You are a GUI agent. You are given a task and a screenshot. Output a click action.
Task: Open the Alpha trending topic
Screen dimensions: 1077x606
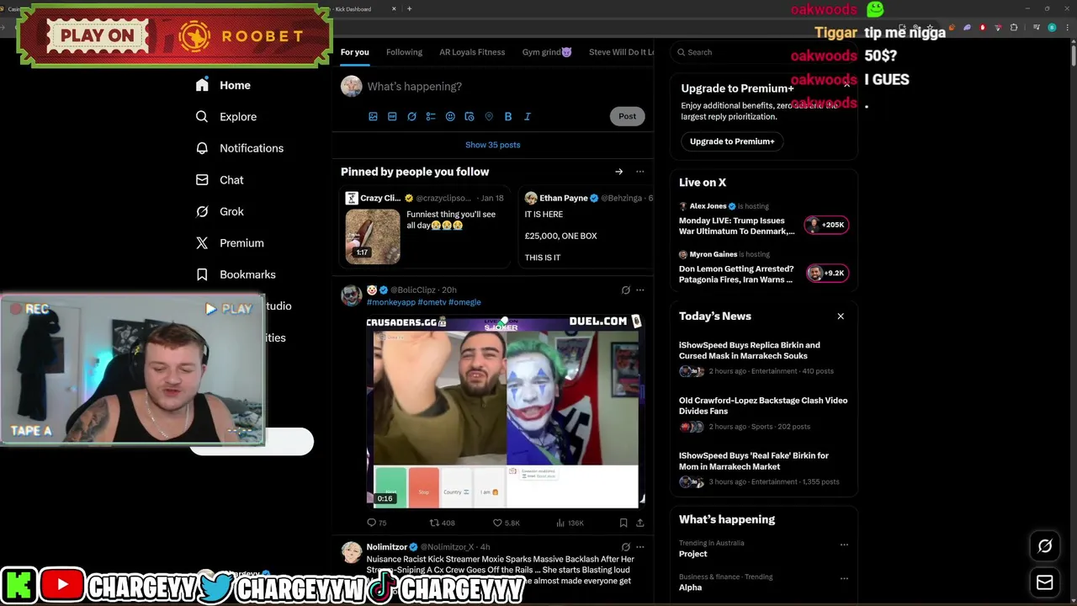pos(690,587)
